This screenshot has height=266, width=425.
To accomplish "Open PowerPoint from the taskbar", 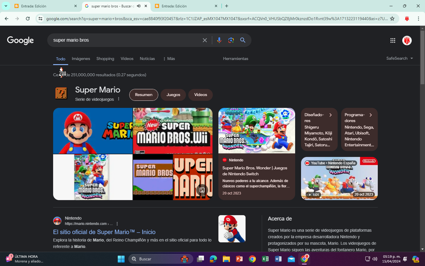I will [239, 259].
